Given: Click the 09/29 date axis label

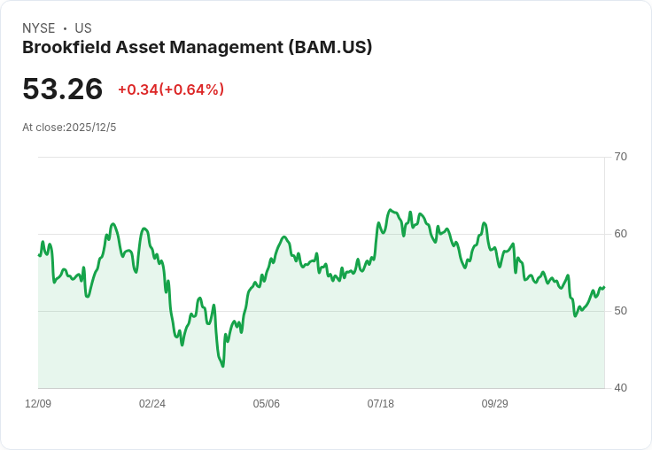Looking at the screenshot, I should 494,404.
